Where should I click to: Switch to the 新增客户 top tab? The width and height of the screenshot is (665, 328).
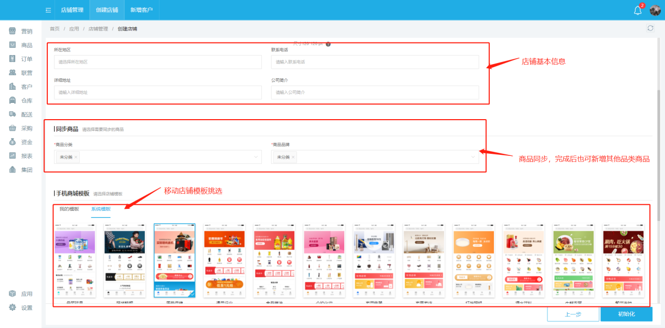click(141, 10)
